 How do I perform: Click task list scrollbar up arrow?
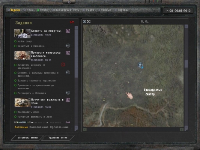(x=76, y=28)
